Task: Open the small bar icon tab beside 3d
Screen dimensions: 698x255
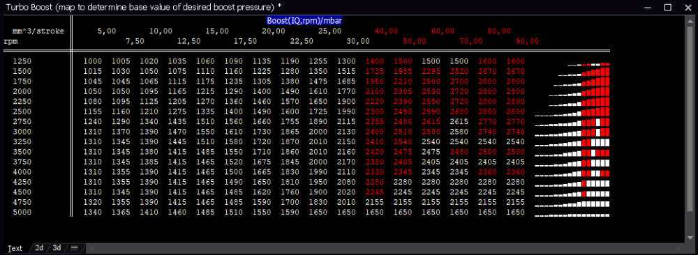Action: pos(75,248)
